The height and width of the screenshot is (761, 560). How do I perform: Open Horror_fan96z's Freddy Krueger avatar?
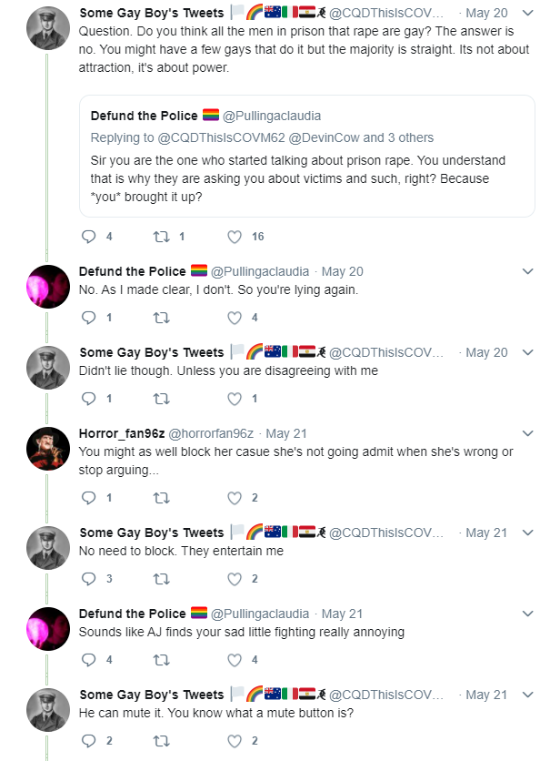(48, 449)
